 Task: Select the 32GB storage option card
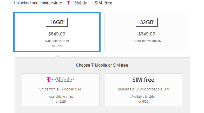(x=147, y=32)
